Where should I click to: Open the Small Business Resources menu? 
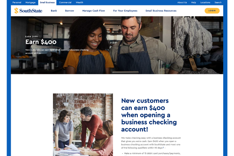click(x=161, y=11)
